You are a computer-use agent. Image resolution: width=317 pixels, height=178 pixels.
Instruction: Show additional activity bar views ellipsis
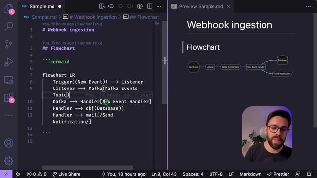(9, 115)
